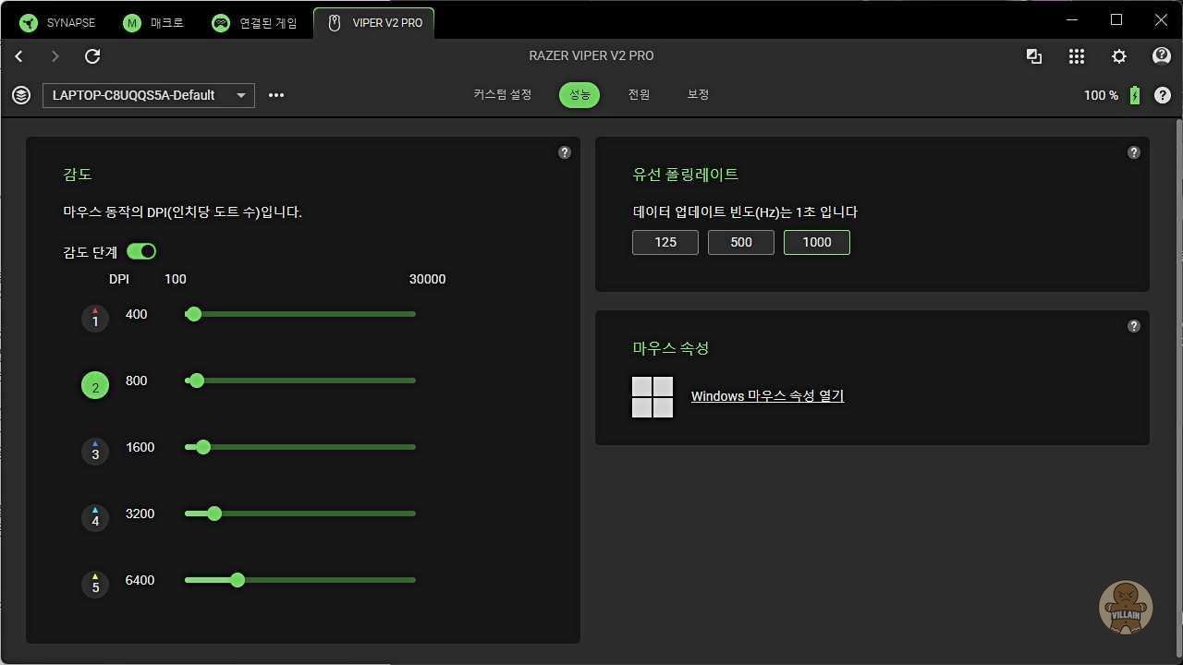Click the 400 DPI slider handle

(193, 314)
